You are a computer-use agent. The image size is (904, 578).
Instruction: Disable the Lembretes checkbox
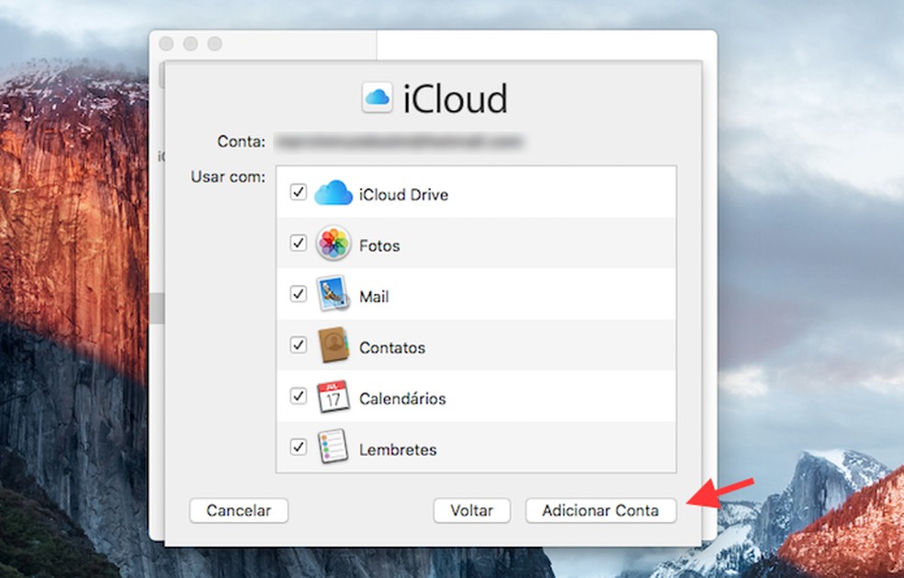(x=298, y=447)
